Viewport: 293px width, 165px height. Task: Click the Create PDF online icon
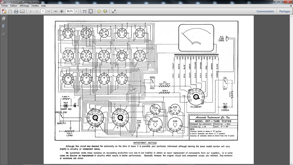click(x=4, y=11)
